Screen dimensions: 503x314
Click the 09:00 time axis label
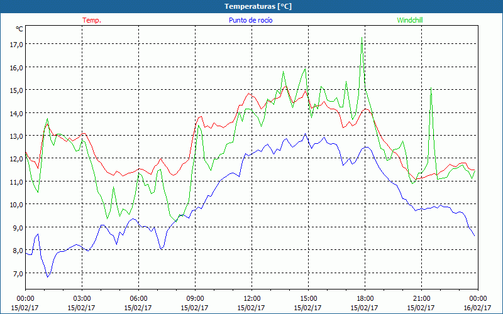(195, 299)
